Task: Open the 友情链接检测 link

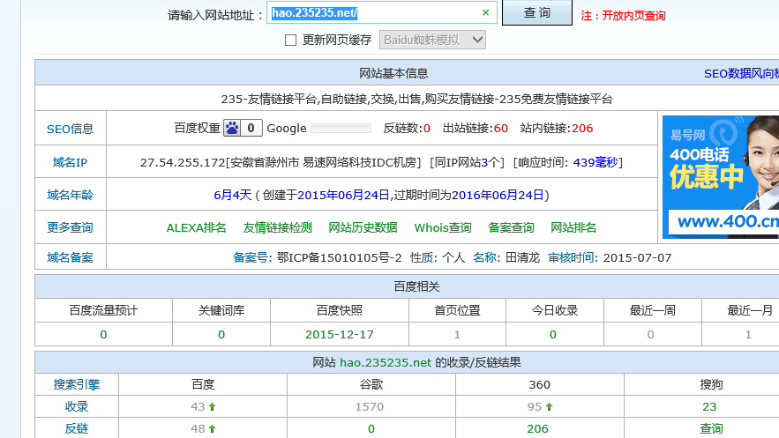Action: [277, 227]
